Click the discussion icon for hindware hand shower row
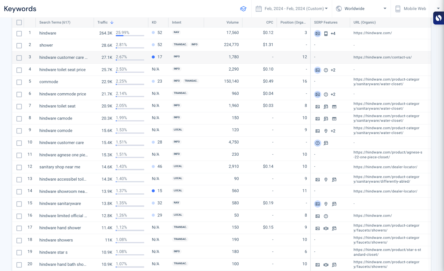Image resolution: width=444 pixels, height=271 pixels. [334, 228]
